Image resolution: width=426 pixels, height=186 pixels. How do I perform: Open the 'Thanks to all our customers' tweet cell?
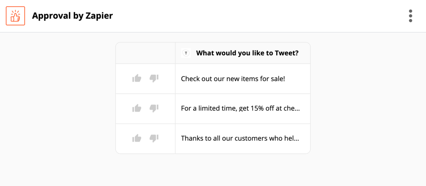242,139
